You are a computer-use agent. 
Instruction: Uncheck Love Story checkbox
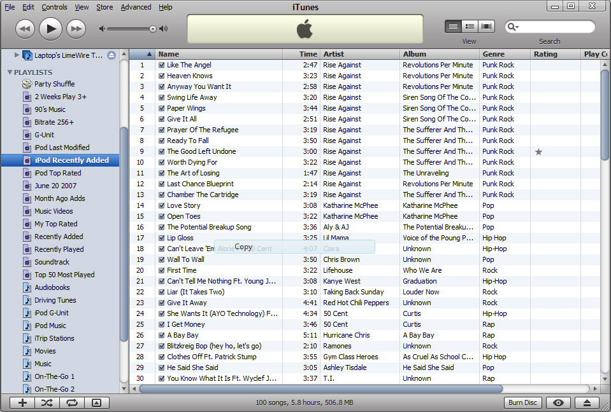click(161, 205)
